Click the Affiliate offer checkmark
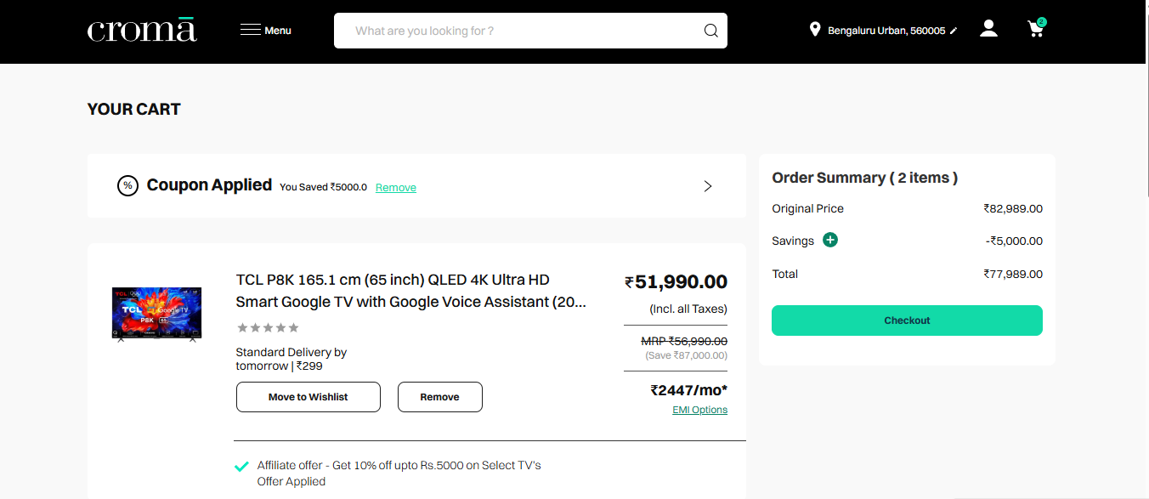The width and height of the screenshot is (1149, 499). click(x=241, y=466)
